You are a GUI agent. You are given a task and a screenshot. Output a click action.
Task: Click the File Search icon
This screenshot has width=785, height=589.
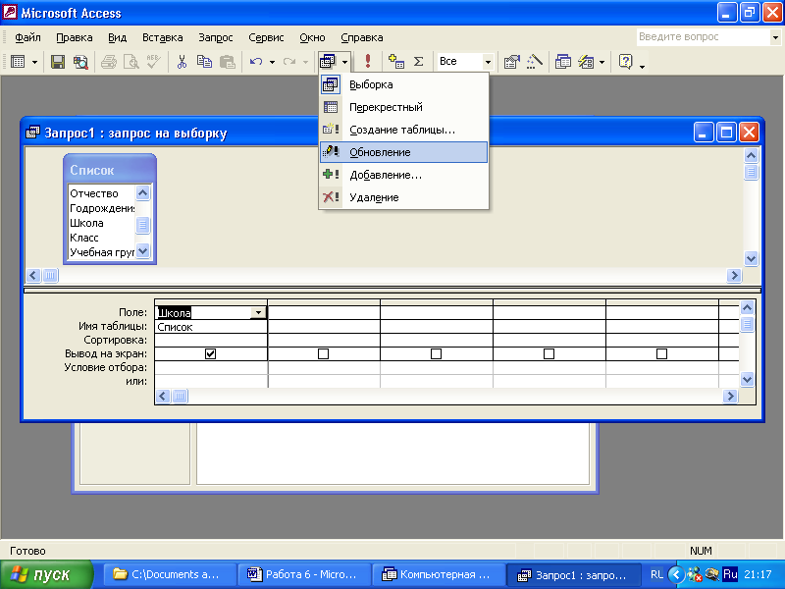pyautogui.click(x=80, y=62)
